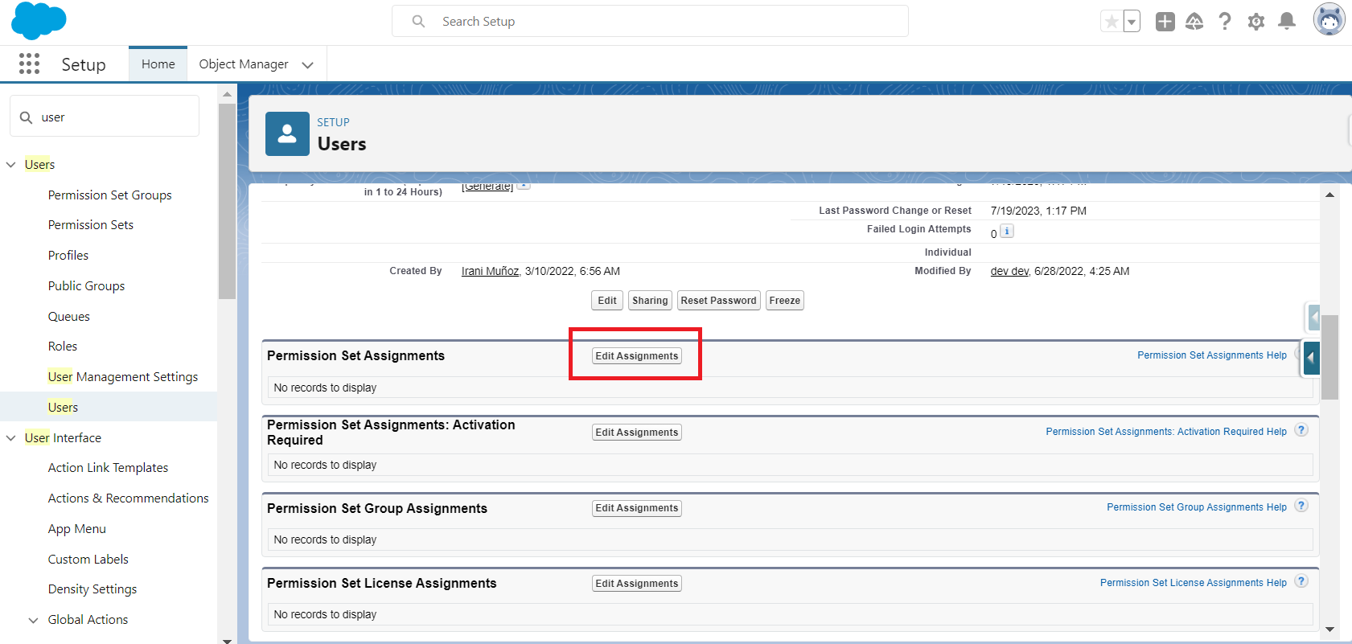Click the sidebar scrollbar down arrow
This screenshot has width=1352, height=644.
coord(227,640)
